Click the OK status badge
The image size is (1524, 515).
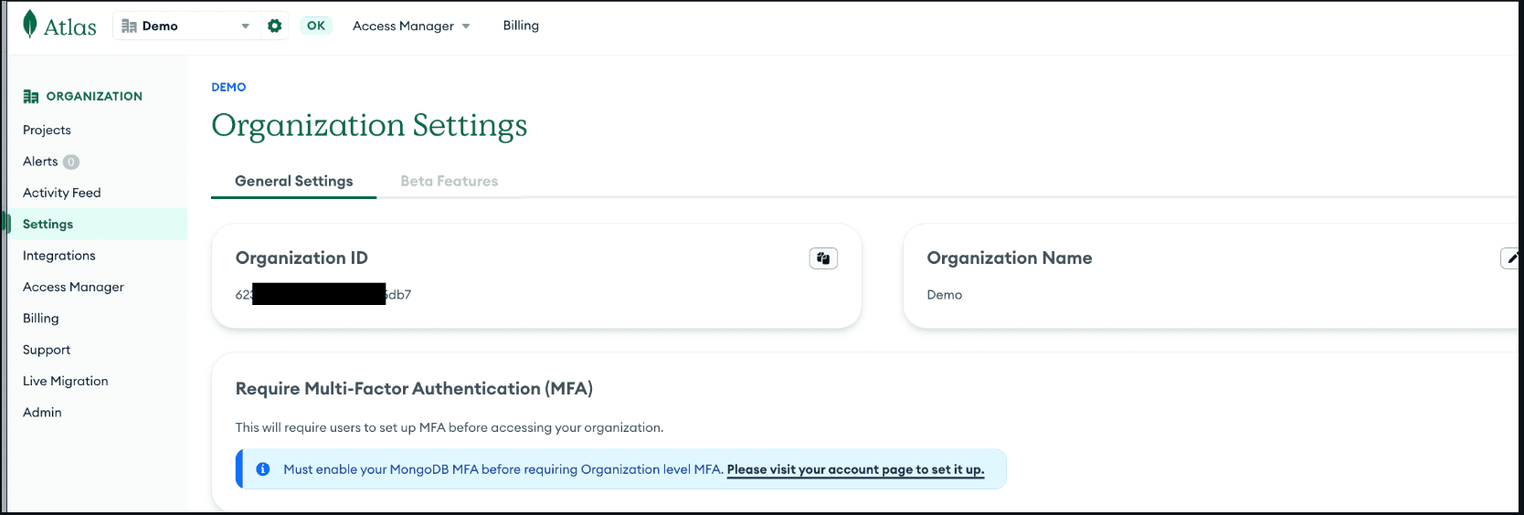tap(316, 26)
